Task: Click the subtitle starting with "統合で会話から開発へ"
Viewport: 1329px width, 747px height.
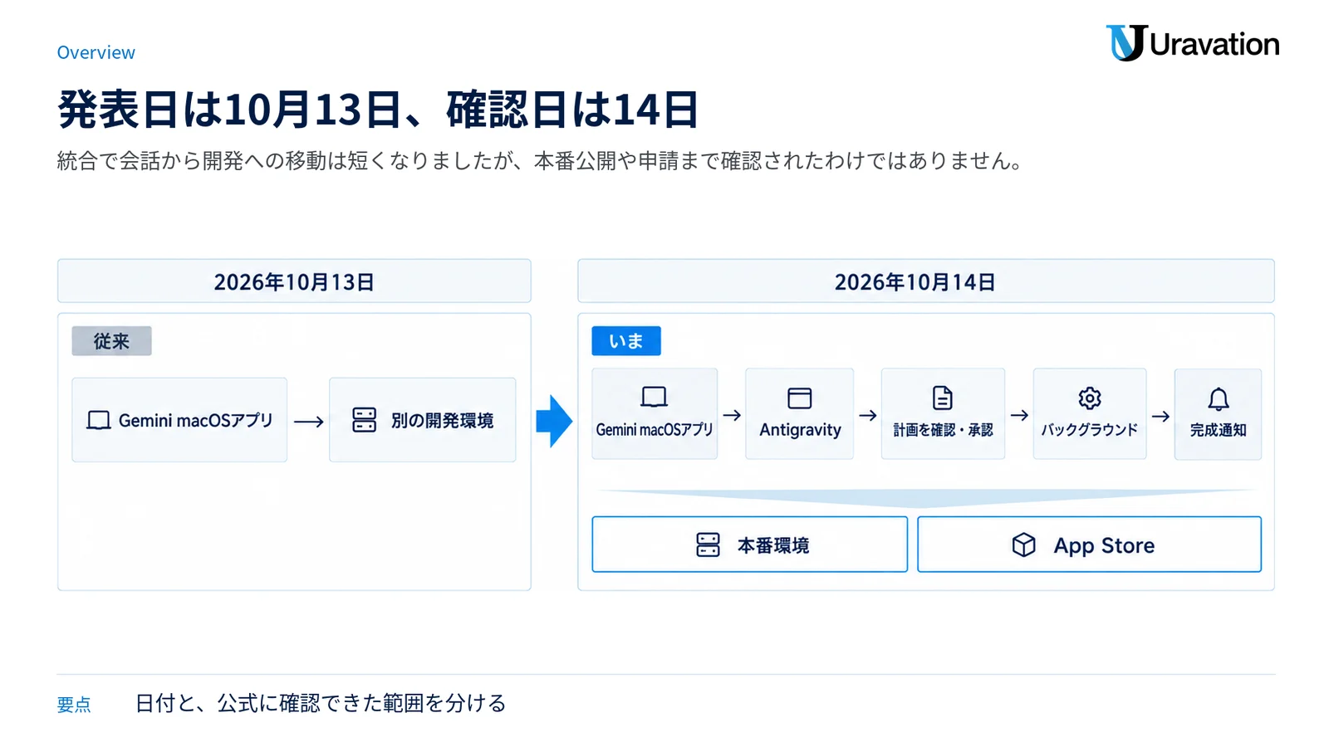Action: (x=539, y=160)
